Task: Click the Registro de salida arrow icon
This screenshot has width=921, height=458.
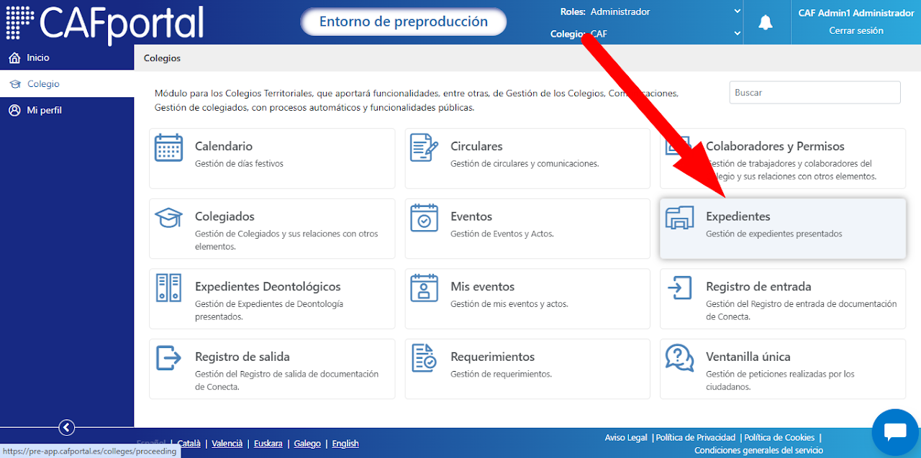Action: tap(168, 358)
